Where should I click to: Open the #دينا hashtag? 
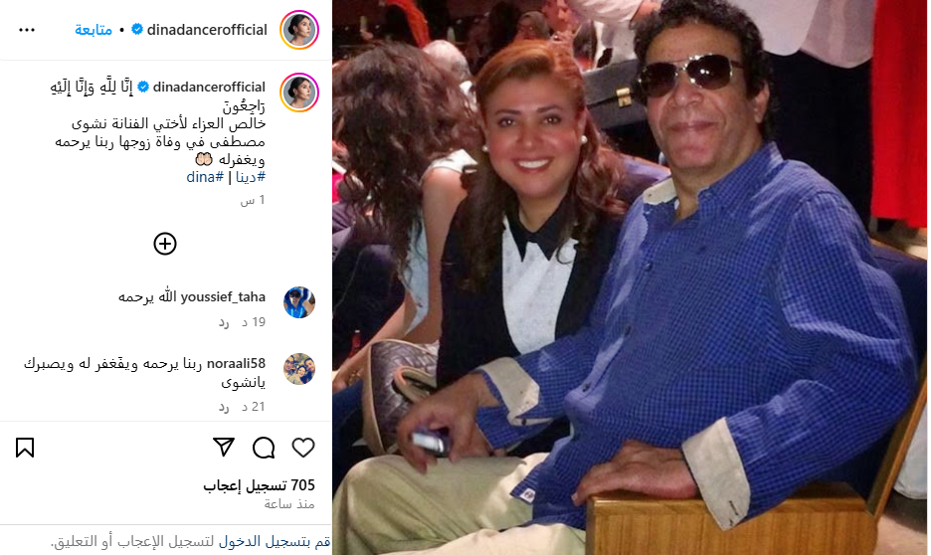(x=251, y=177)
